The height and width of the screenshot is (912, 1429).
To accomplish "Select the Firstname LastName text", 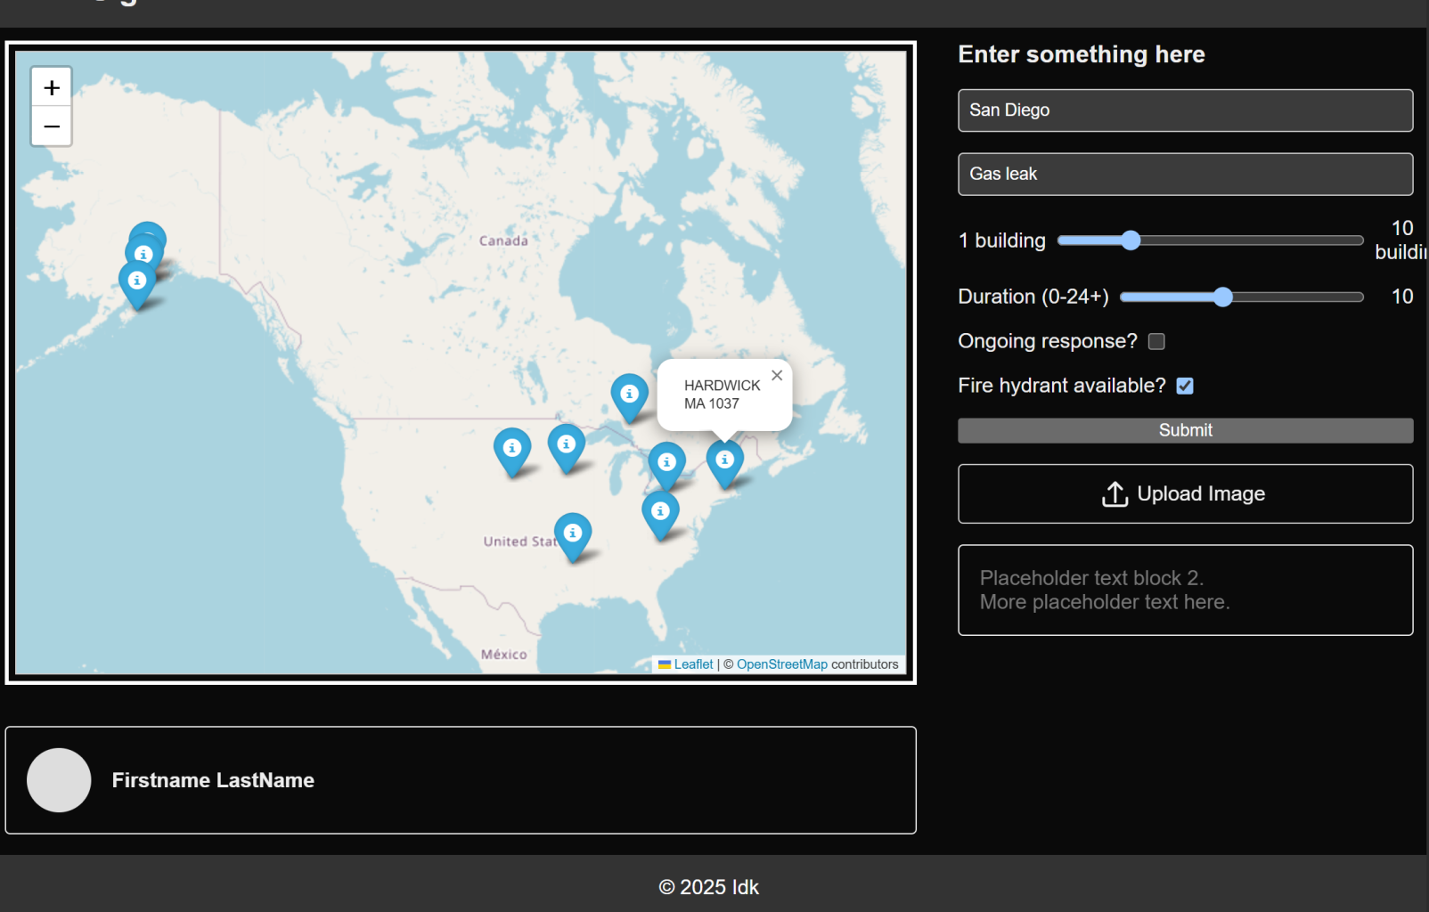I will (x=213, y=780).
